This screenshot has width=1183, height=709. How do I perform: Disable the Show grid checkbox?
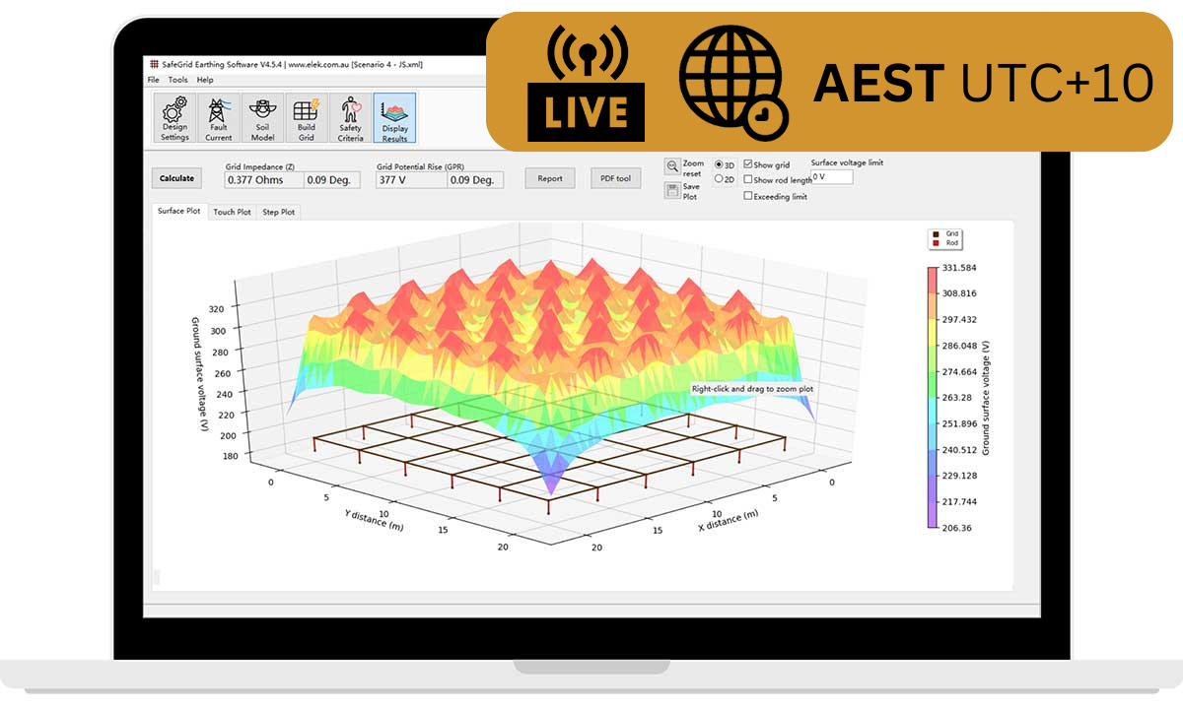coord(747,164)
